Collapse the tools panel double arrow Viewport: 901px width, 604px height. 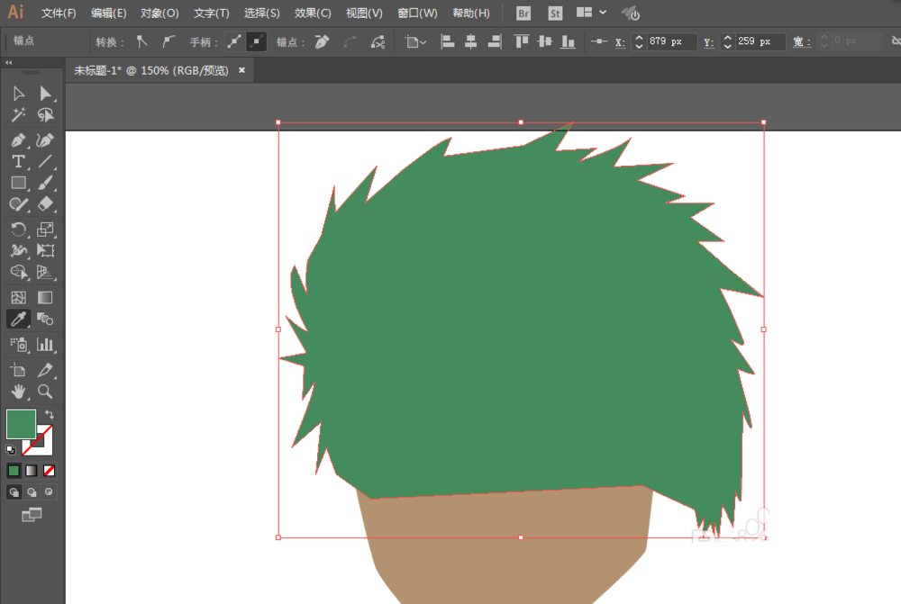(x=9, y=63)
